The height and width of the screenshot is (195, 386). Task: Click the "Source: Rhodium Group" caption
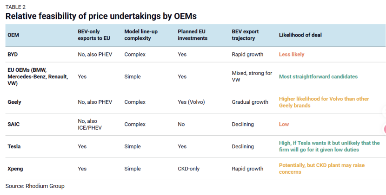pos(35,186)
